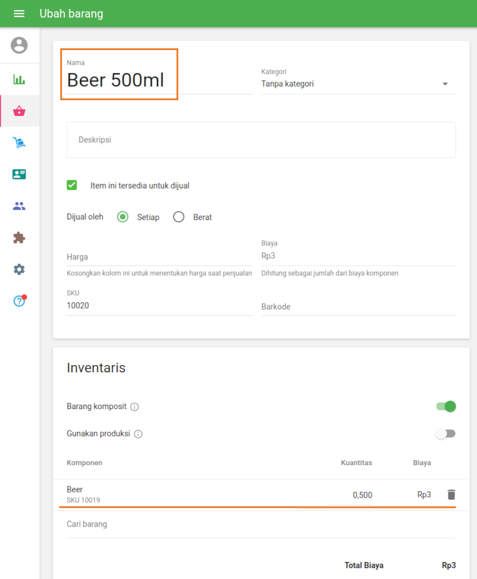477x579 pixels.
Task: Open the hamburger menu
Action: coord(19,14)
